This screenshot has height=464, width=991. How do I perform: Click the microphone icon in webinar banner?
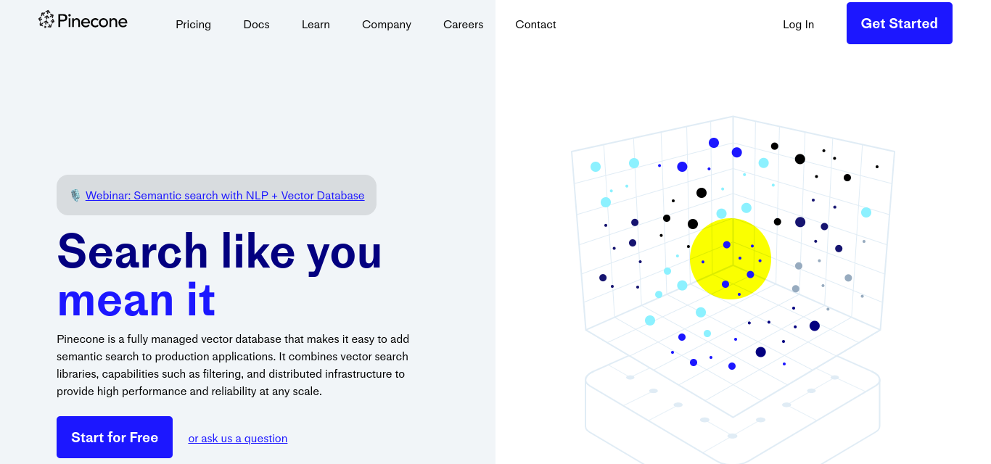tap(75, 195)
